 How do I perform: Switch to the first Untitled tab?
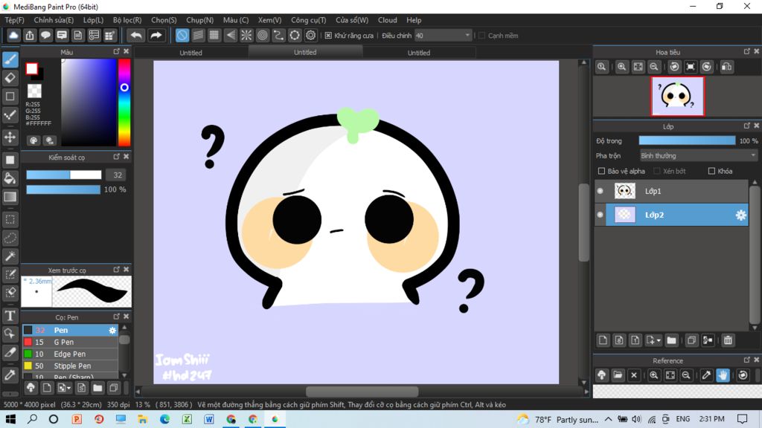click(191, 53)
